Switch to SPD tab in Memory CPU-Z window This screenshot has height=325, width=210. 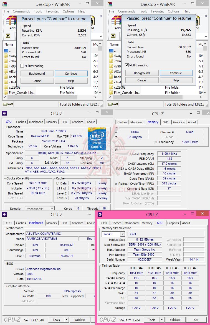[166, 122]
